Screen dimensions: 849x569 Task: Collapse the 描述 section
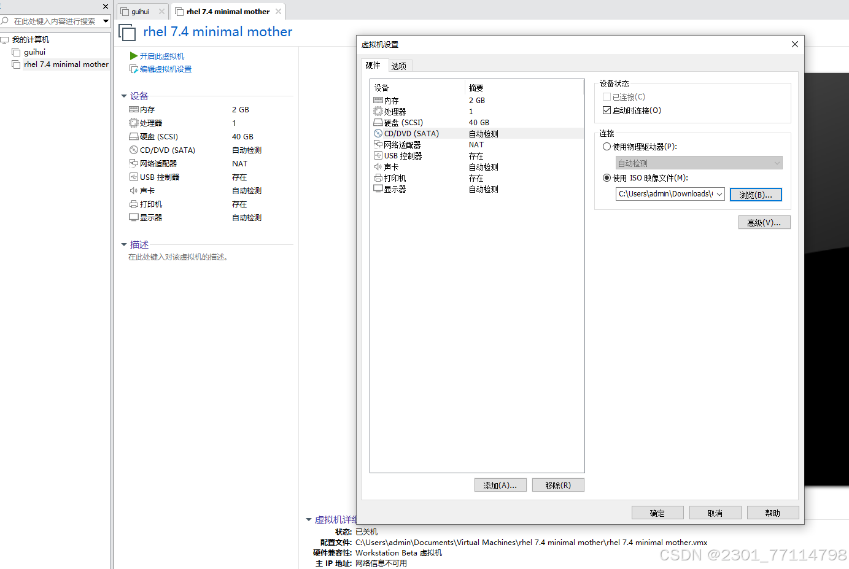pos(124,245)
